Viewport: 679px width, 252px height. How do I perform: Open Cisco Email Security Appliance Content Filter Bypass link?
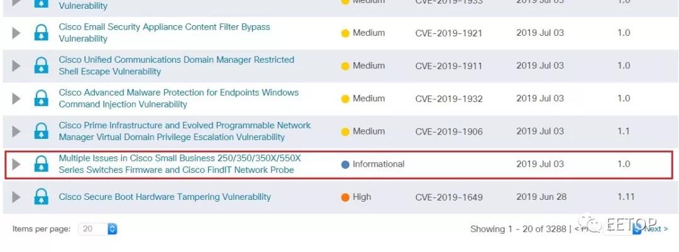164,33
